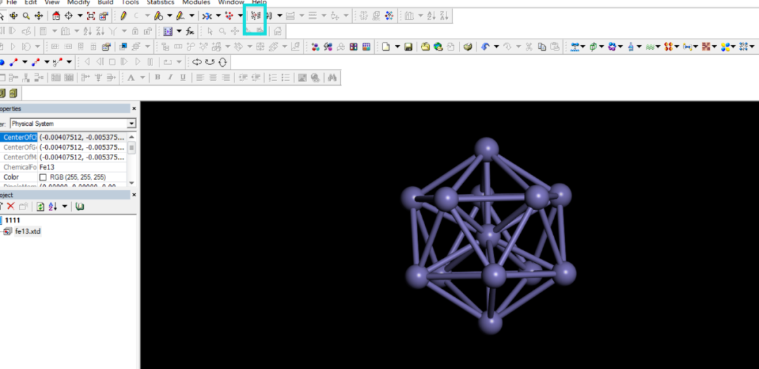The width and height of the screenshot is (759, 369).
Task: Click the RGB (255, 255, 255) value
Action: point(77,177)
